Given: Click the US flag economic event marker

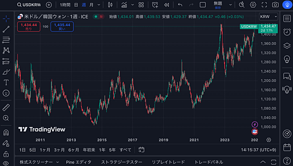Looking at the screenshot, I should click(255, 132).
